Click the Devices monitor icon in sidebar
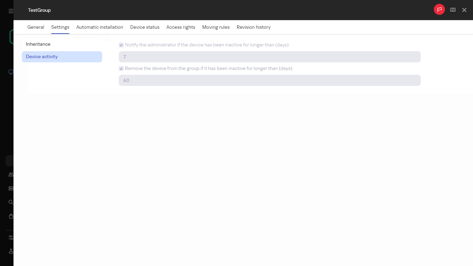 (10, 72)
